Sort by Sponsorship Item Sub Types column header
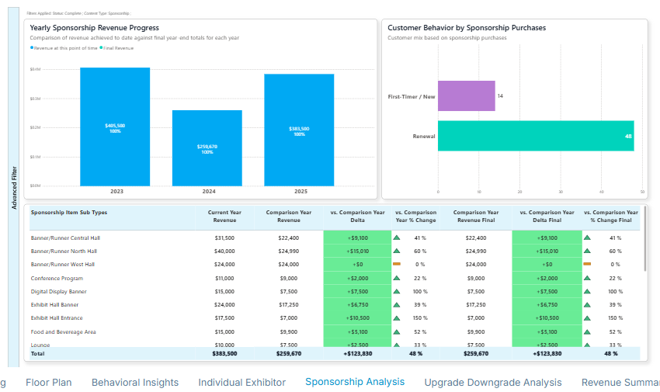 coord(69,212)
